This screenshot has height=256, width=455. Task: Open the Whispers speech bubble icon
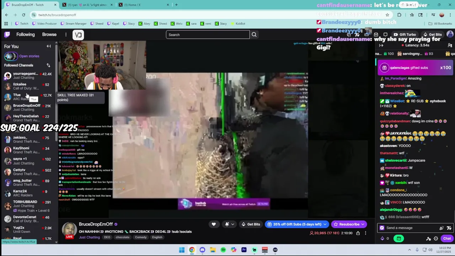(385, 34)
